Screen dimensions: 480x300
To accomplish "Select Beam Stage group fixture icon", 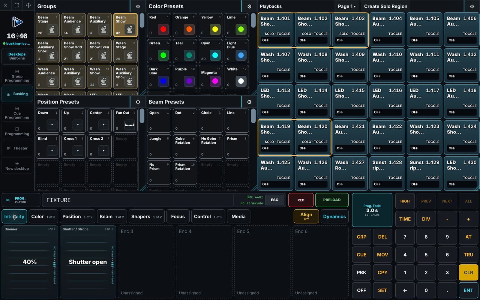I will point(52,29).
